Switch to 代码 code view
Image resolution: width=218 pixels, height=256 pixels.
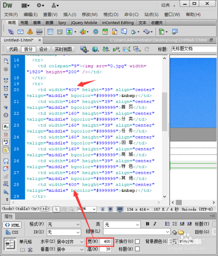pyautogui.click(x=14, y=49)
